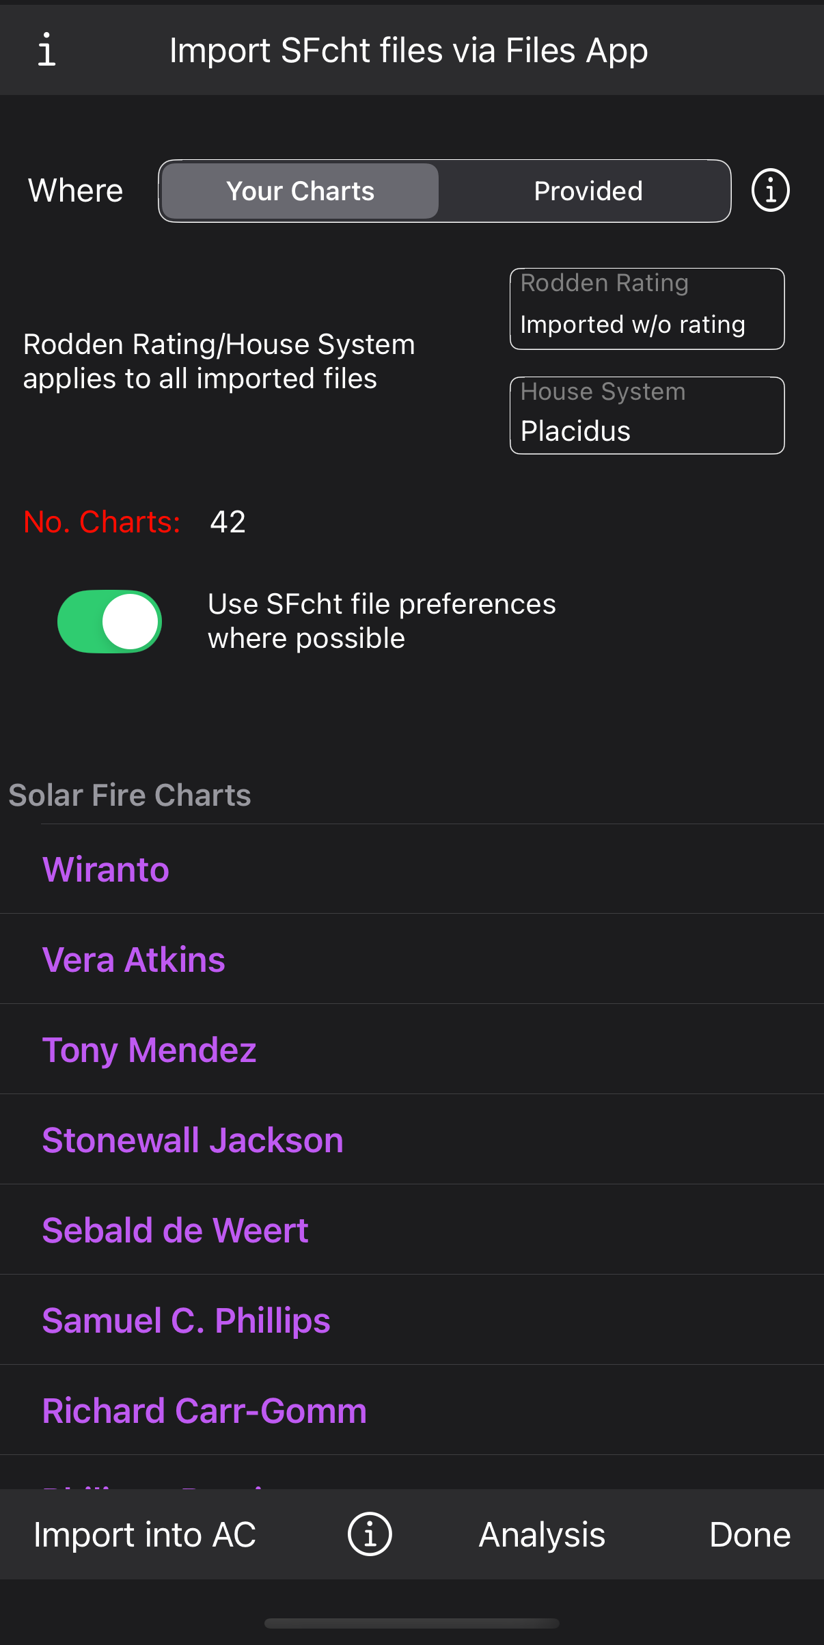Choose the Samuel C. Phillips chart
Image resolution: width=824 pixels, height=1645 pixels.
click(187, 1320)
